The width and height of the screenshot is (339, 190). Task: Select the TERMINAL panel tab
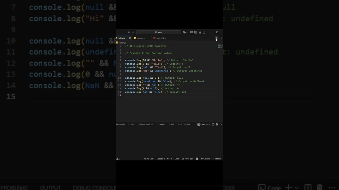(x=160, y=124)
